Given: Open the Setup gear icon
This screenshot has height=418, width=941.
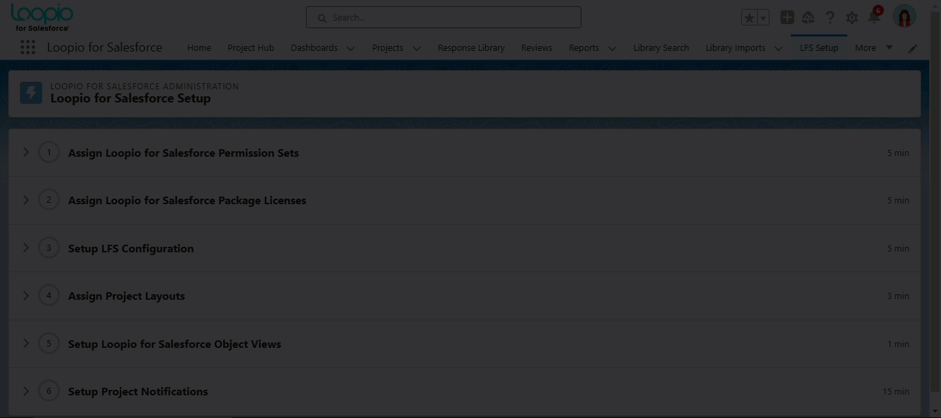Looking at the screenshot, I should click(x=852, y=18).
